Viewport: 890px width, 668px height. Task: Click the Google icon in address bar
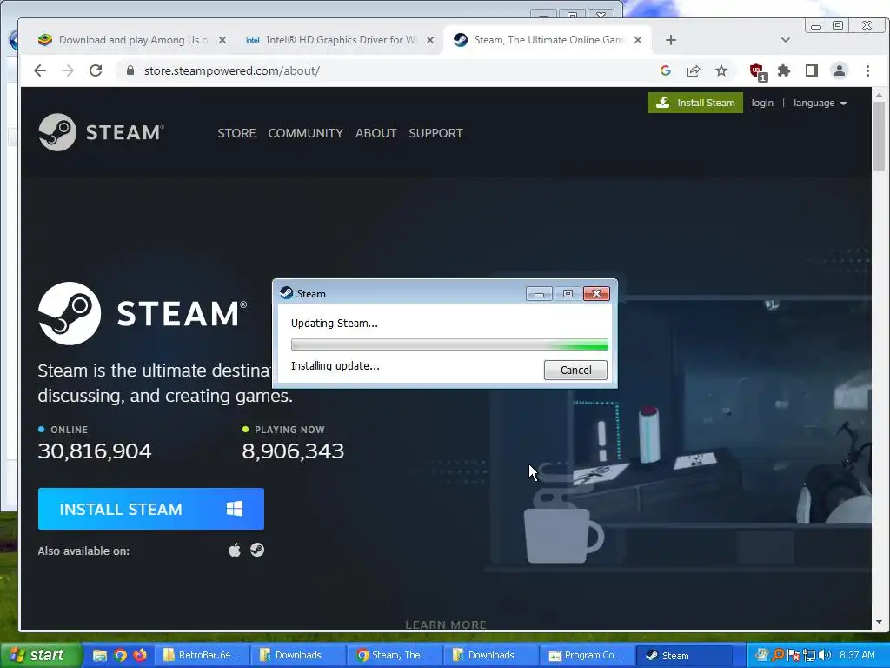pos(666,70)
